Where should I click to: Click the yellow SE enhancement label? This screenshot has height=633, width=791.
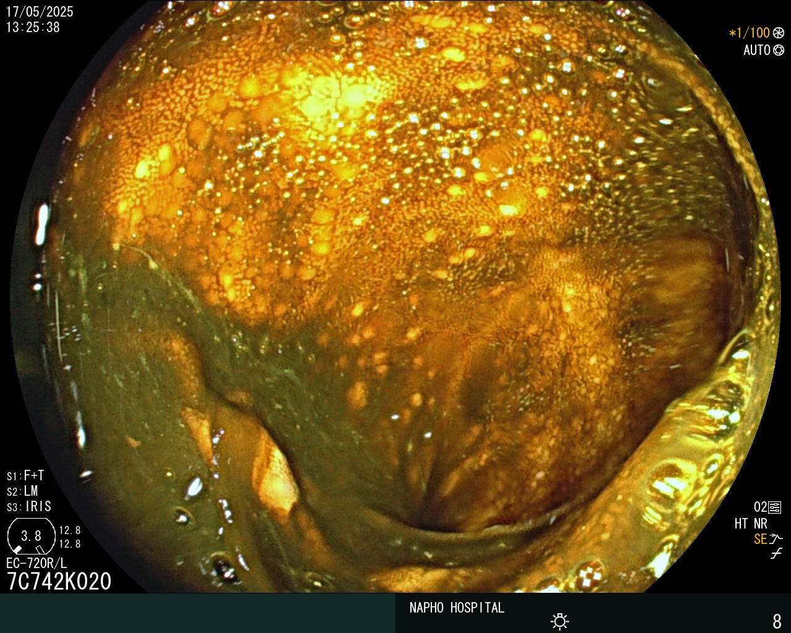coord(760,539)
